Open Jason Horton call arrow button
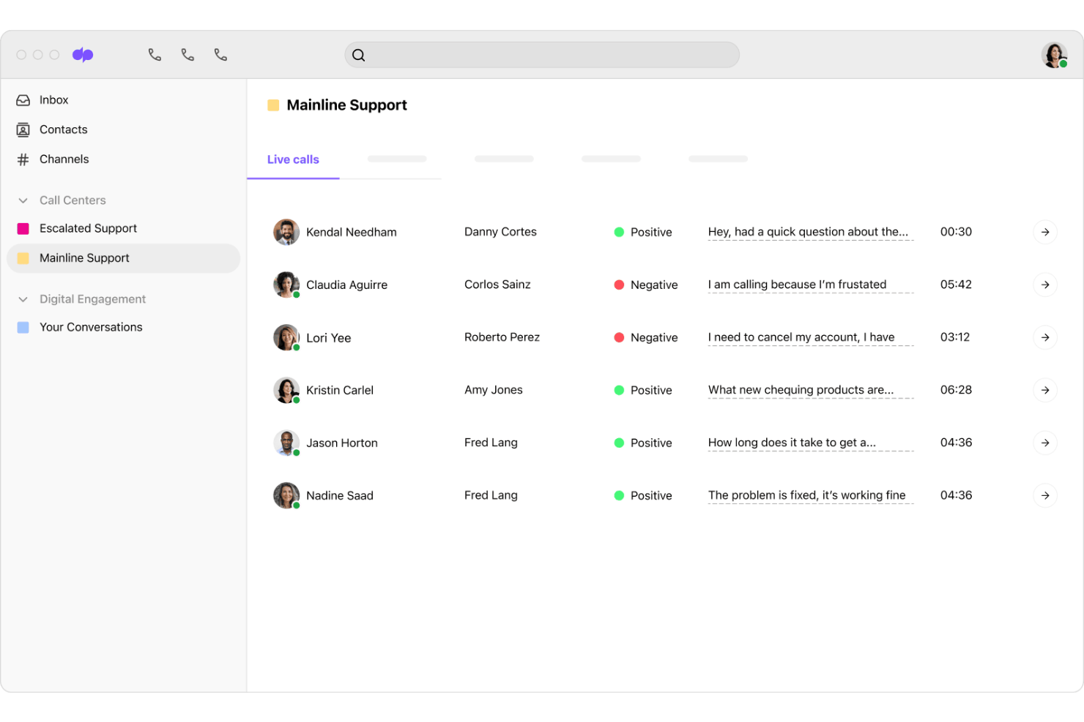This screenshot has height=722, width=1084. pyautogui.click(x=1045, y=443)
